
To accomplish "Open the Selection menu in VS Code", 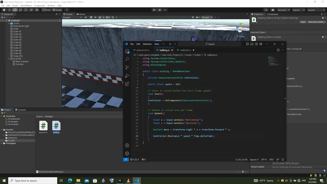I will click(147, 44).
